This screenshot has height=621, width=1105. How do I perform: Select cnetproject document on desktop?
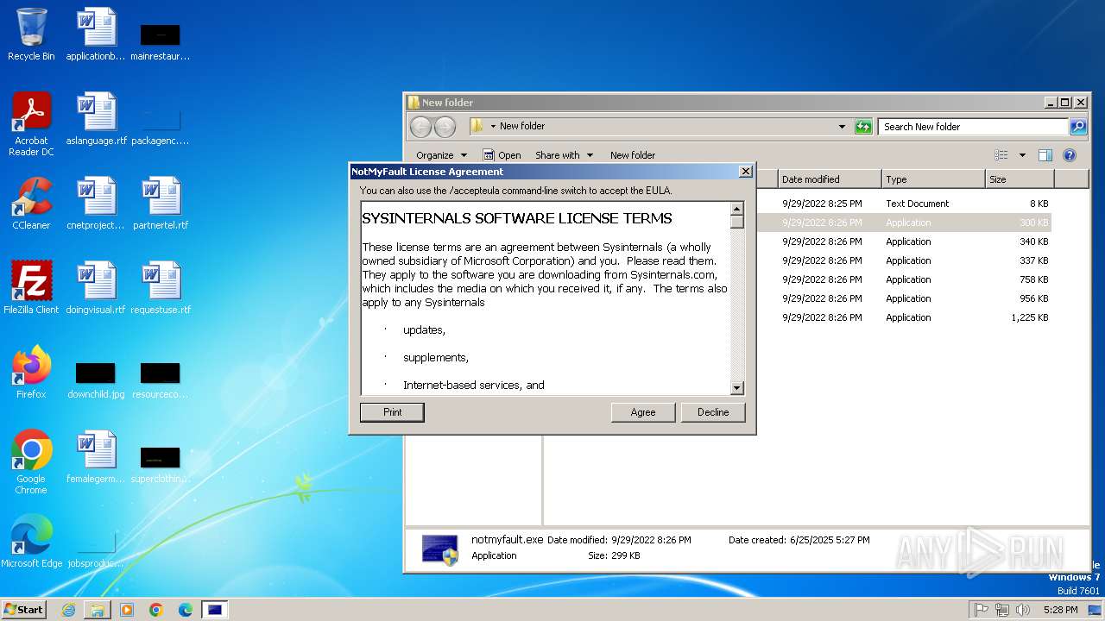96,204
